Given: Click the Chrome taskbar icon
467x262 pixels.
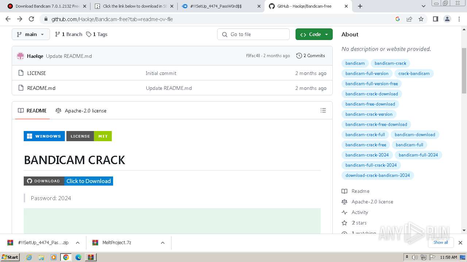Looking at the screenshot, I should pyautogui.click(x=66, y=257).
